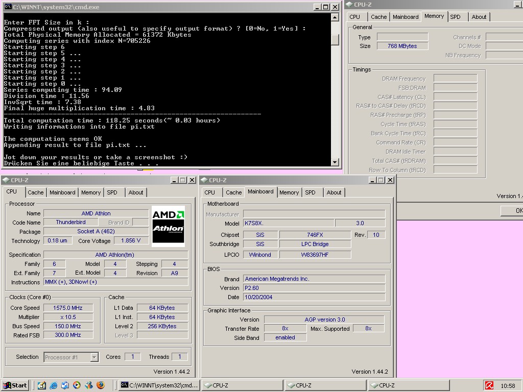Screen dimensions: 523x392
Task: Click the instructions MMX (+), 3DNow! (+) value
Action: pos(116,282)
